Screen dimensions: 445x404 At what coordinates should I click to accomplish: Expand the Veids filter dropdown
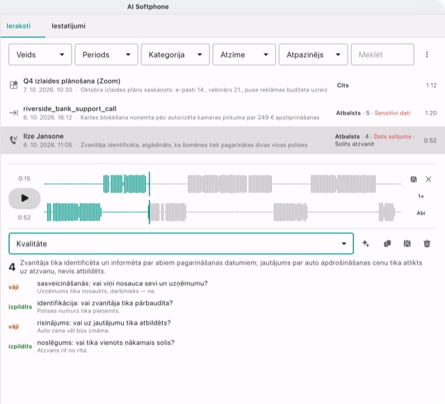pos(40,54)
